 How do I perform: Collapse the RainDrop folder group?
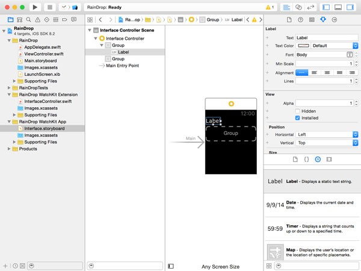(x=9, y=40)
